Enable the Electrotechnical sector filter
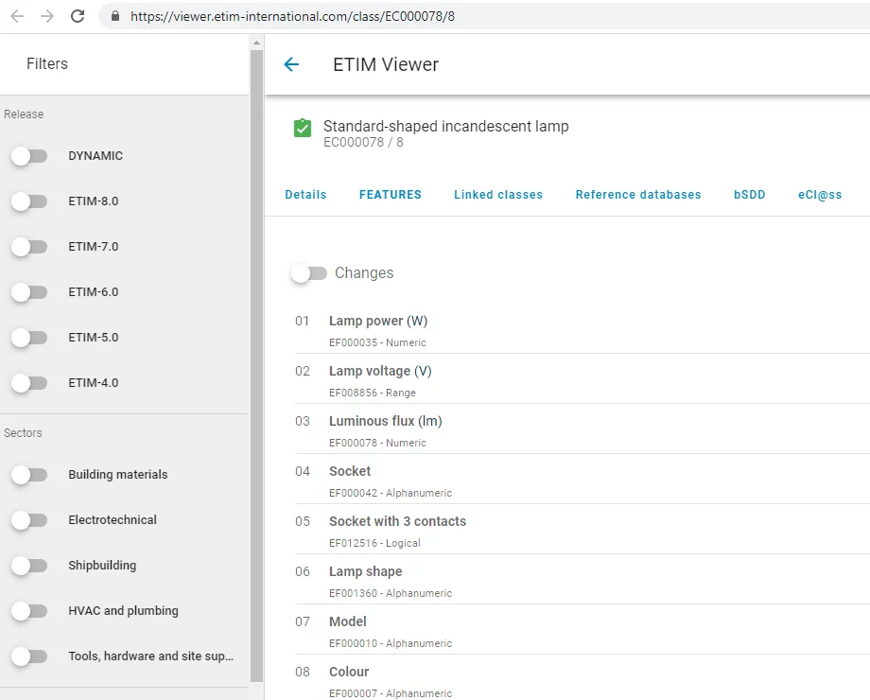870x700 pixels. coord(29,519)
